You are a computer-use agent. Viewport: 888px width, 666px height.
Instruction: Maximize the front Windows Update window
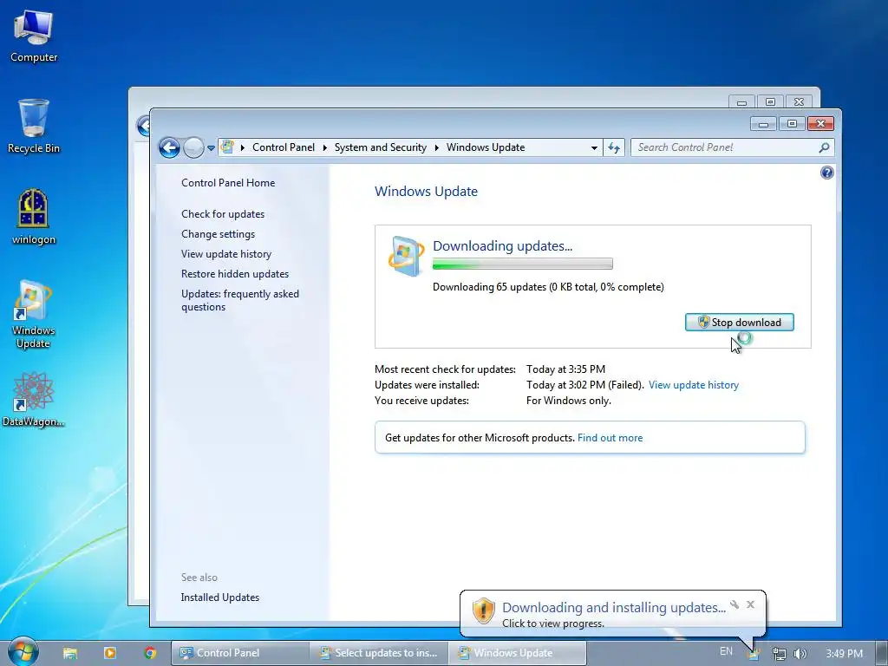click(x=792, y=123)
